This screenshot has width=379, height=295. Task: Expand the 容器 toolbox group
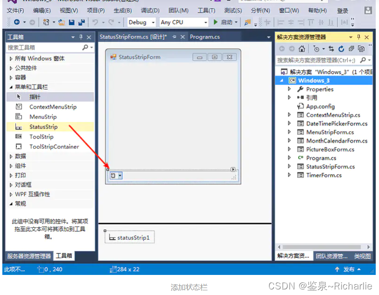[11, 77]
